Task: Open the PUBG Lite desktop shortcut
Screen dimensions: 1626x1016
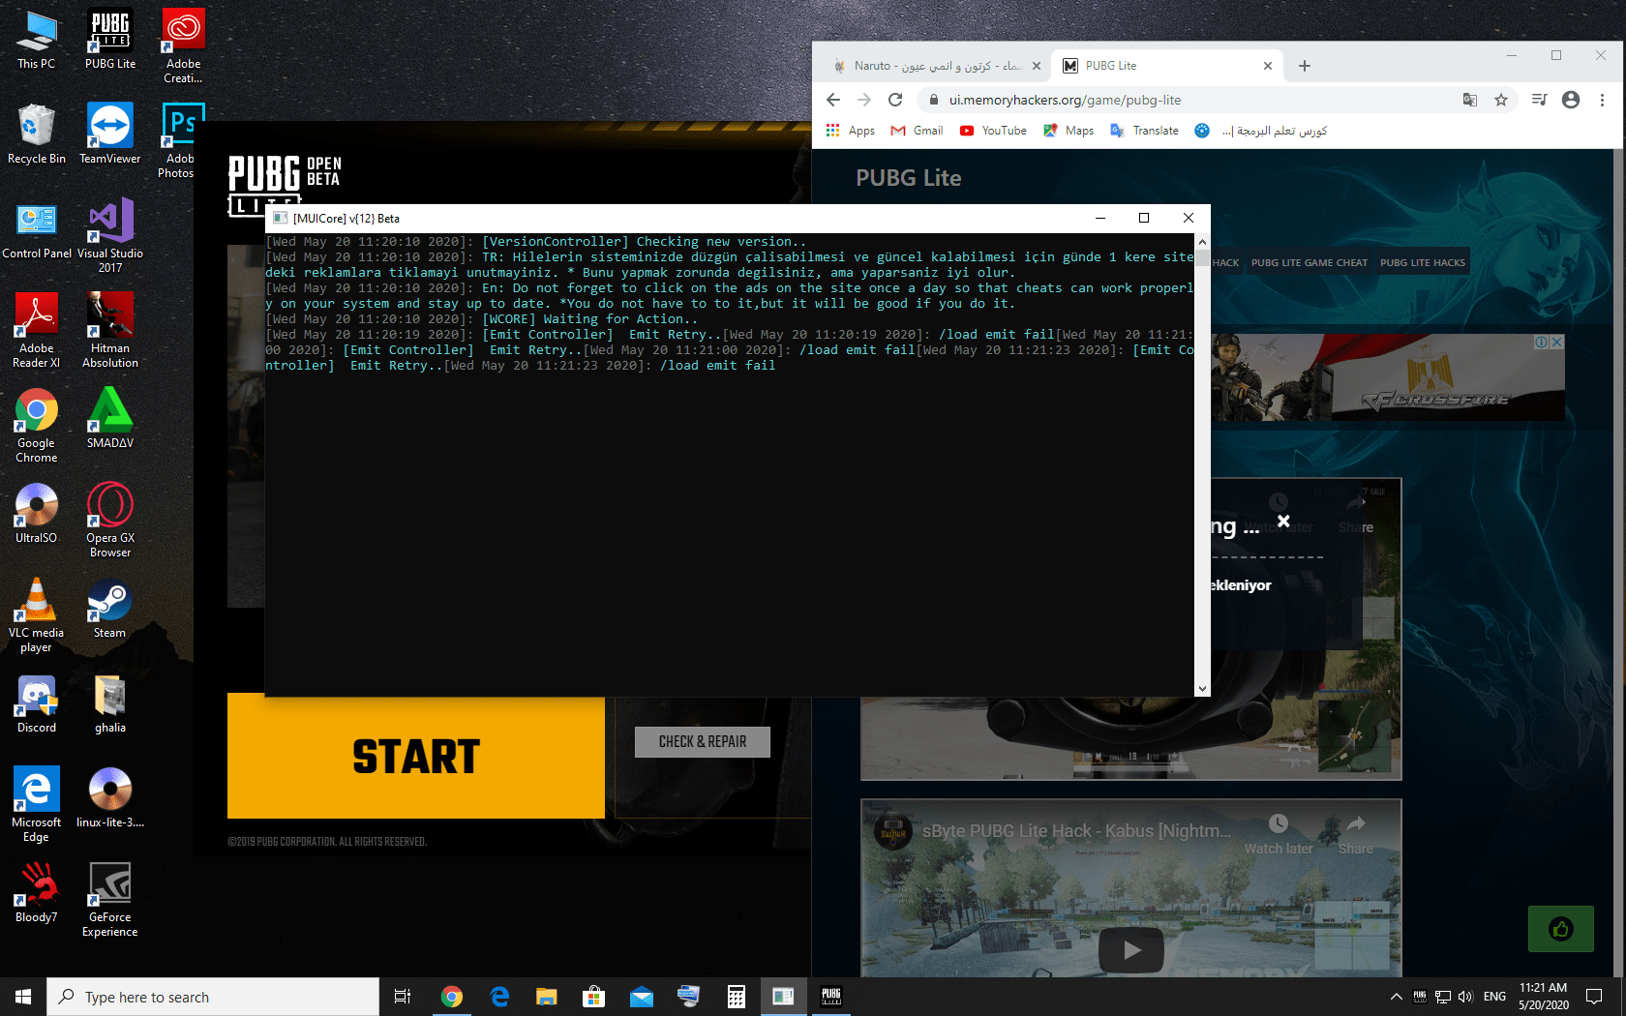Action: point(109,41)
